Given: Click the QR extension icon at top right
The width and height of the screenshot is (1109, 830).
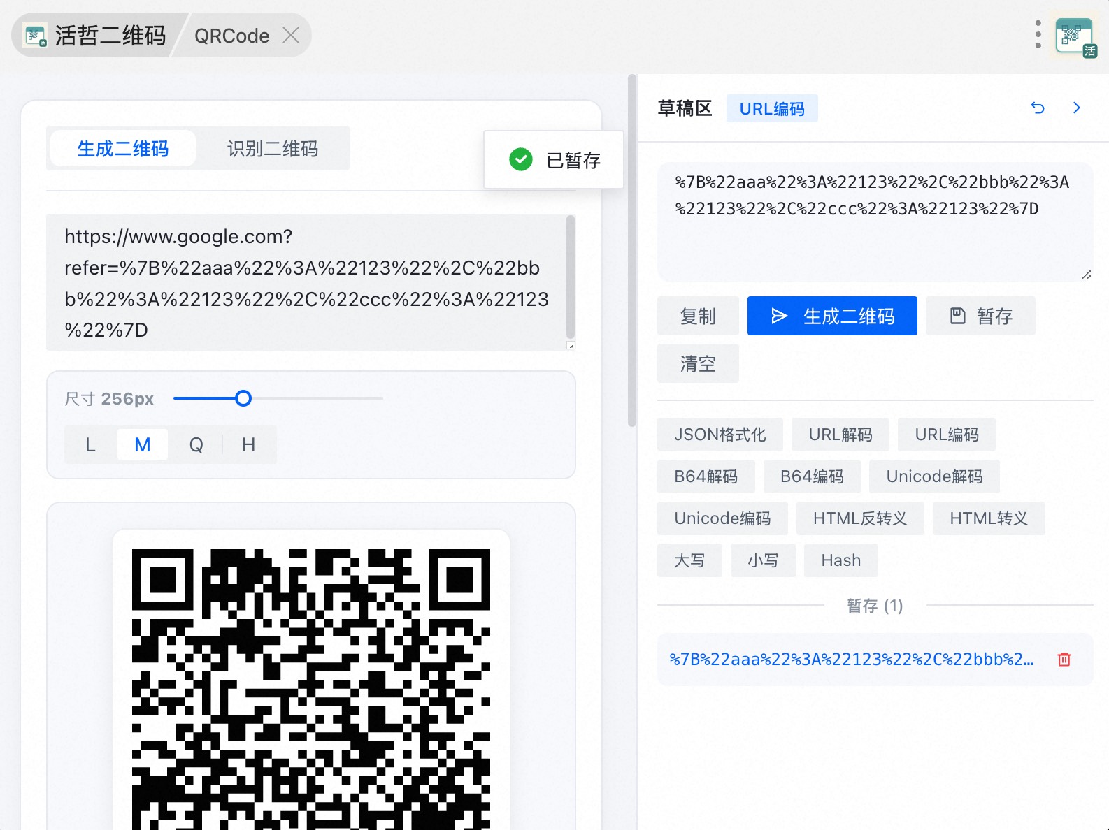Looking at the screenshot, I should click(1075, 36).
